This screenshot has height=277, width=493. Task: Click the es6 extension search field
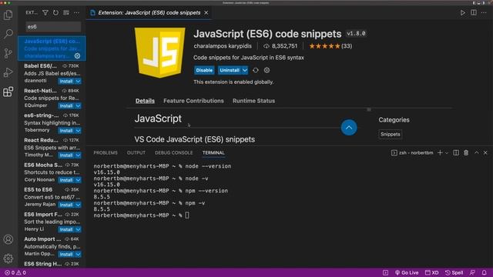pos(53,27)
